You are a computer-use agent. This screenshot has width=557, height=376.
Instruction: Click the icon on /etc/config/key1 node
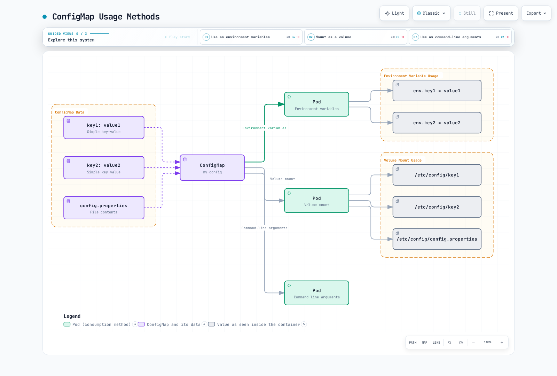point(398,169)
